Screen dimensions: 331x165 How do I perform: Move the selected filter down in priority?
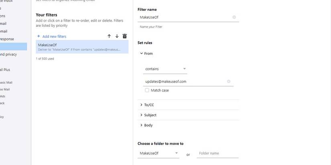[117, 36]
